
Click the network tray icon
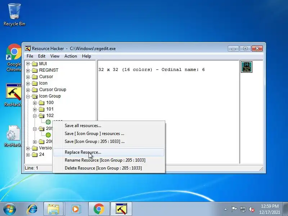(x=243, y=209)
